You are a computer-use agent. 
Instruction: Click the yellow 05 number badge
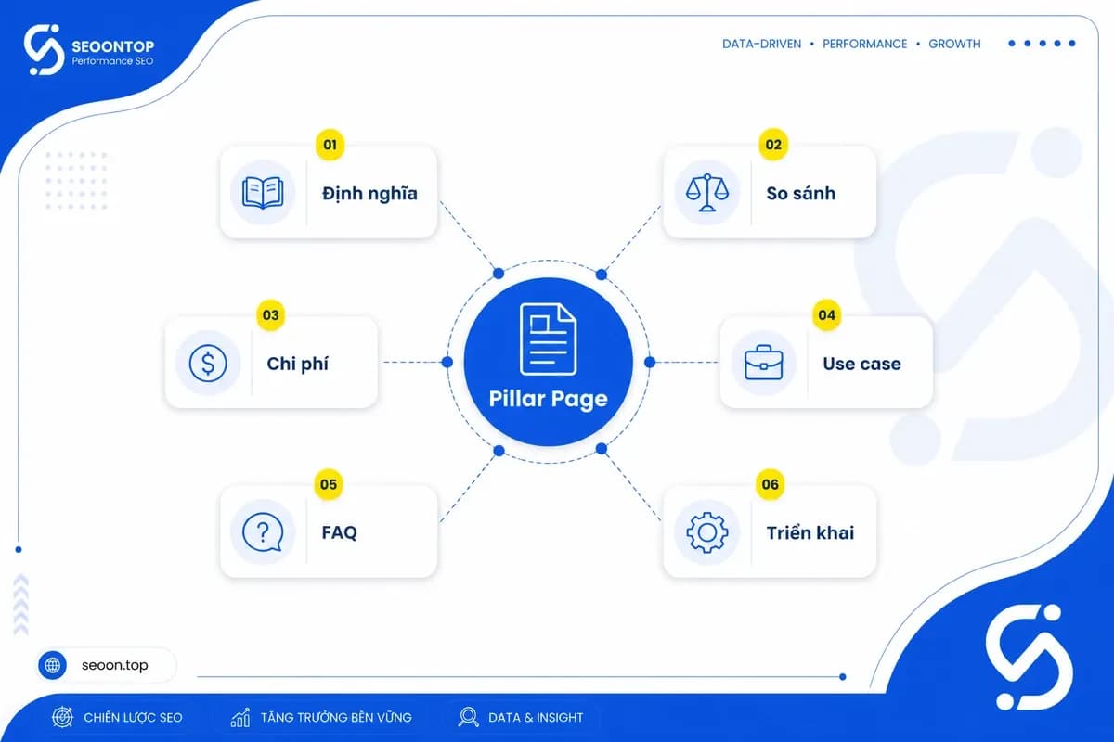coord(329,484)
